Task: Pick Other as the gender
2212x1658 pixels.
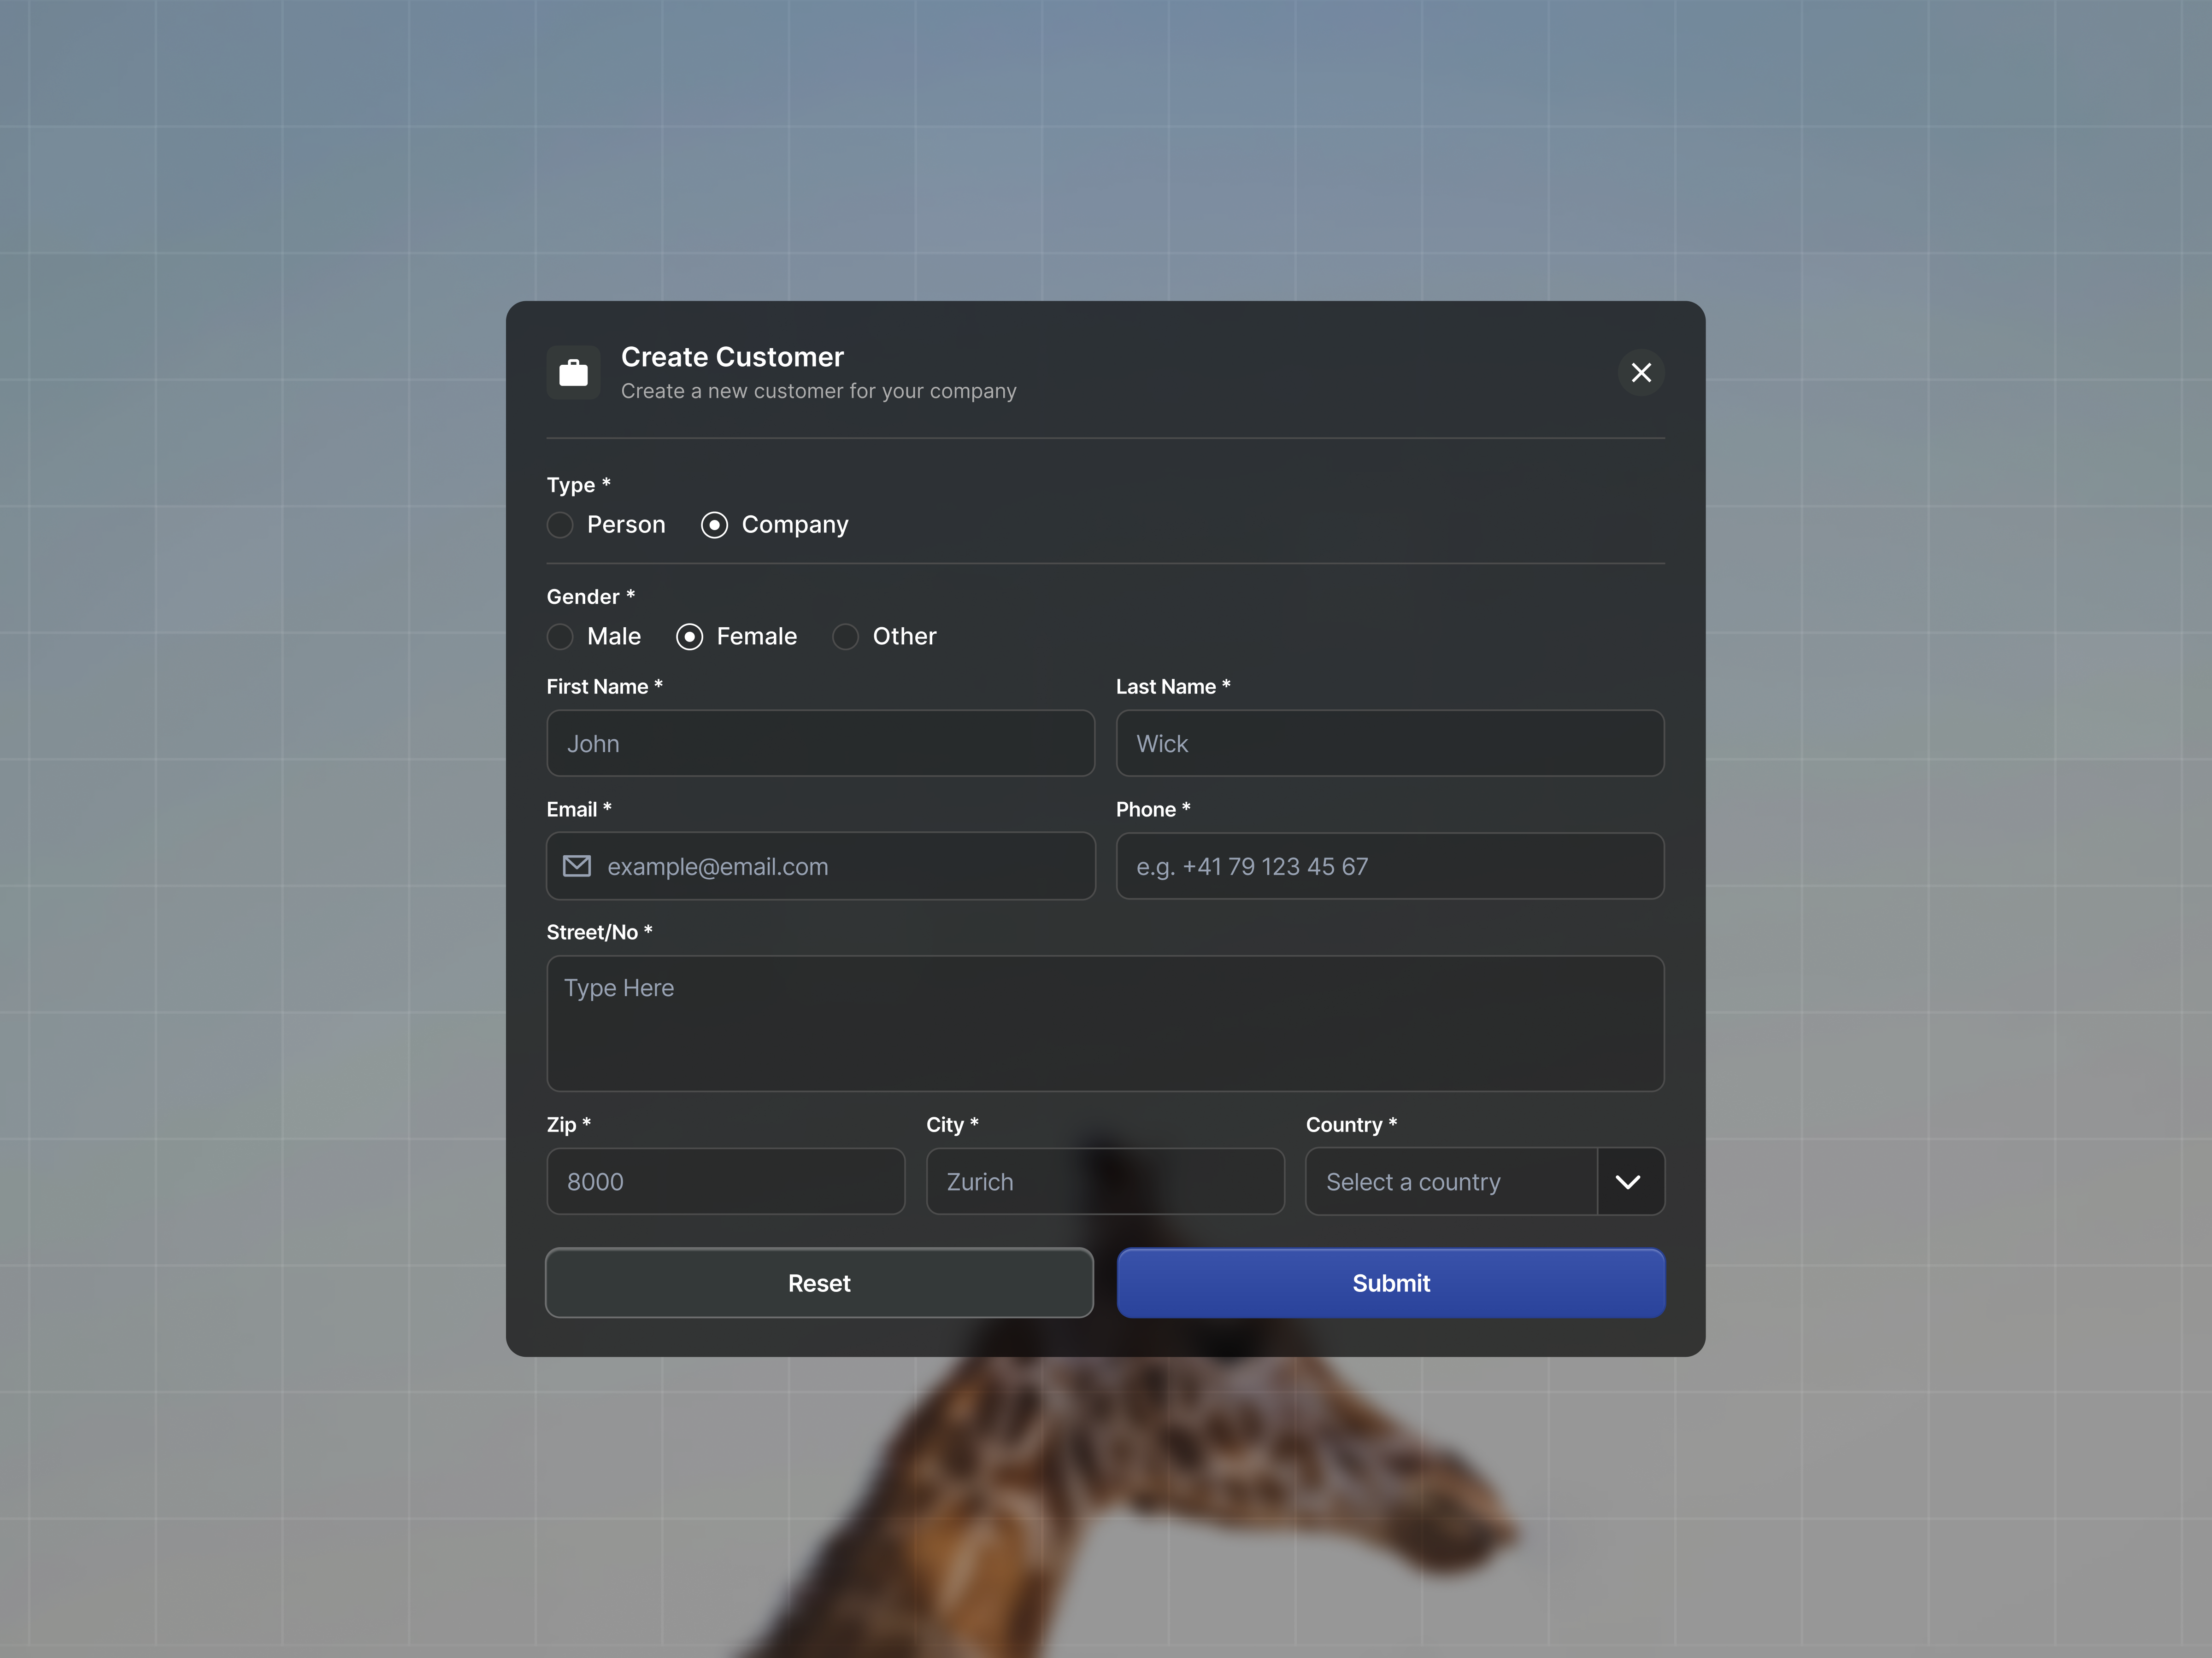Action: (845, 636)
